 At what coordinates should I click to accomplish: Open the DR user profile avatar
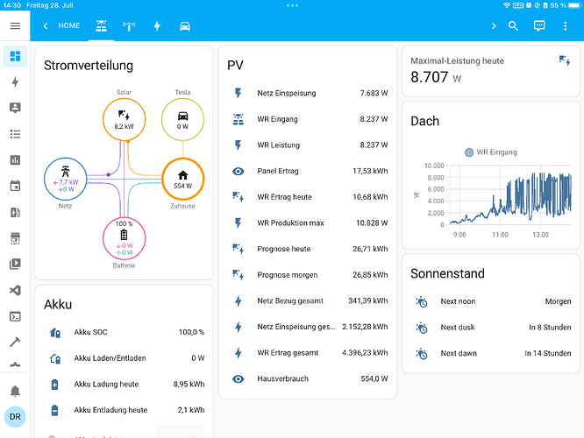(x=15, y=417)
